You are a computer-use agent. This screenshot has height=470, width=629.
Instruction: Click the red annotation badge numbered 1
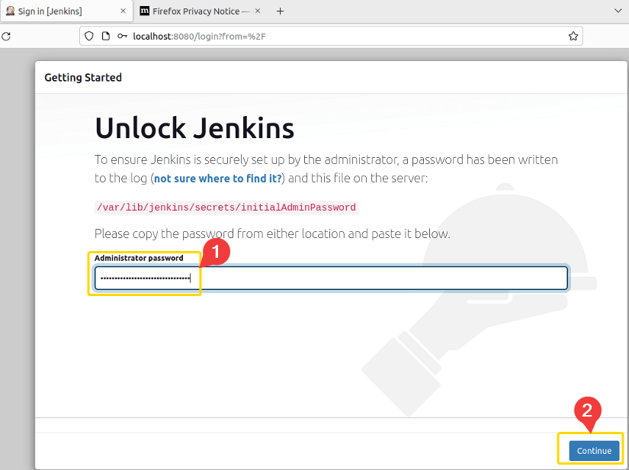[216, 250]
